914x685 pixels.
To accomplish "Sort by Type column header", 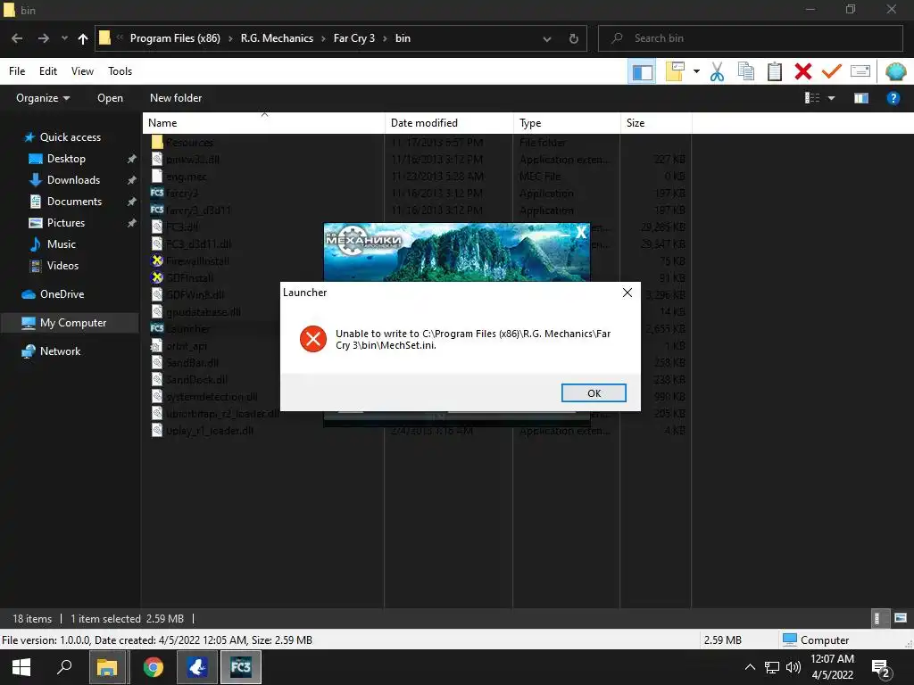I will tap(567, 123).
